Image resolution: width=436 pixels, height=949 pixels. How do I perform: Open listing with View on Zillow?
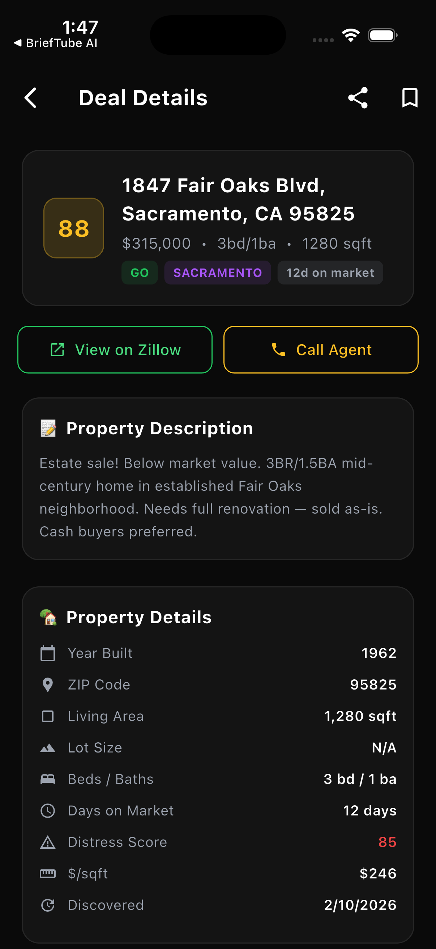point(115,350)
